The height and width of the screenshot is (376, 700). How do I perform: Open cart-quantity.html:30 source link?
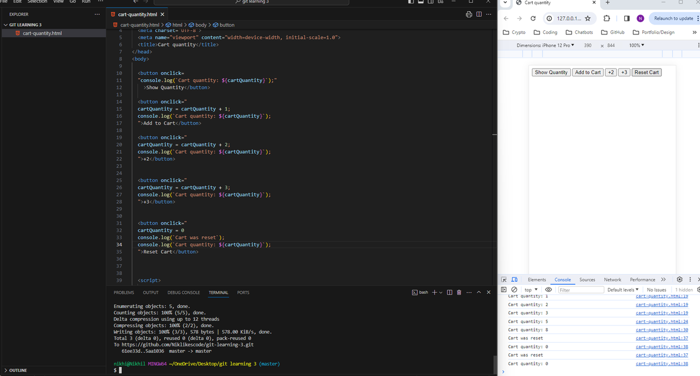[662, 329]
